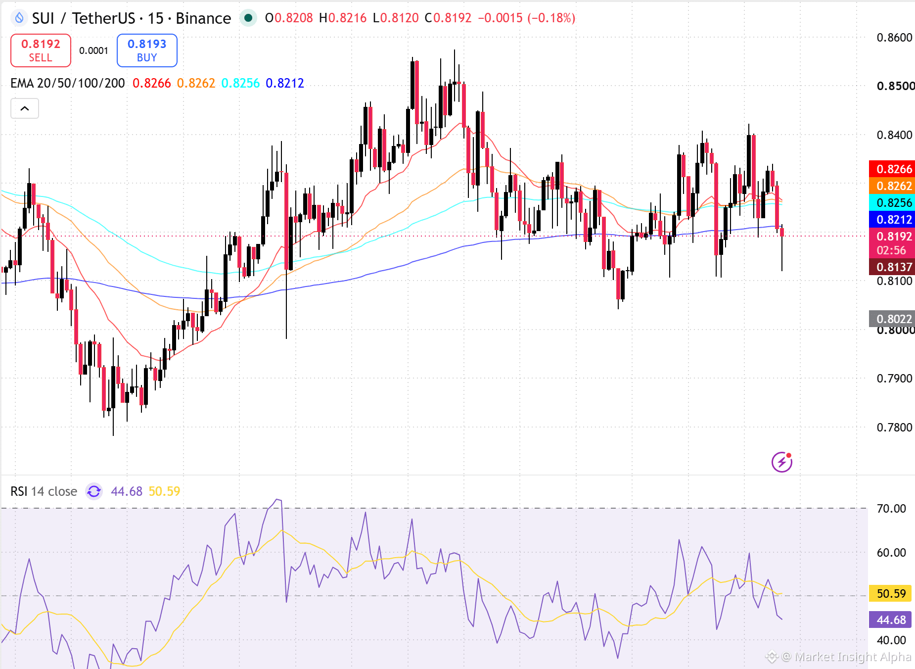
Task: Click the 0.8600 price axis label
Action: tap(894, 38)
